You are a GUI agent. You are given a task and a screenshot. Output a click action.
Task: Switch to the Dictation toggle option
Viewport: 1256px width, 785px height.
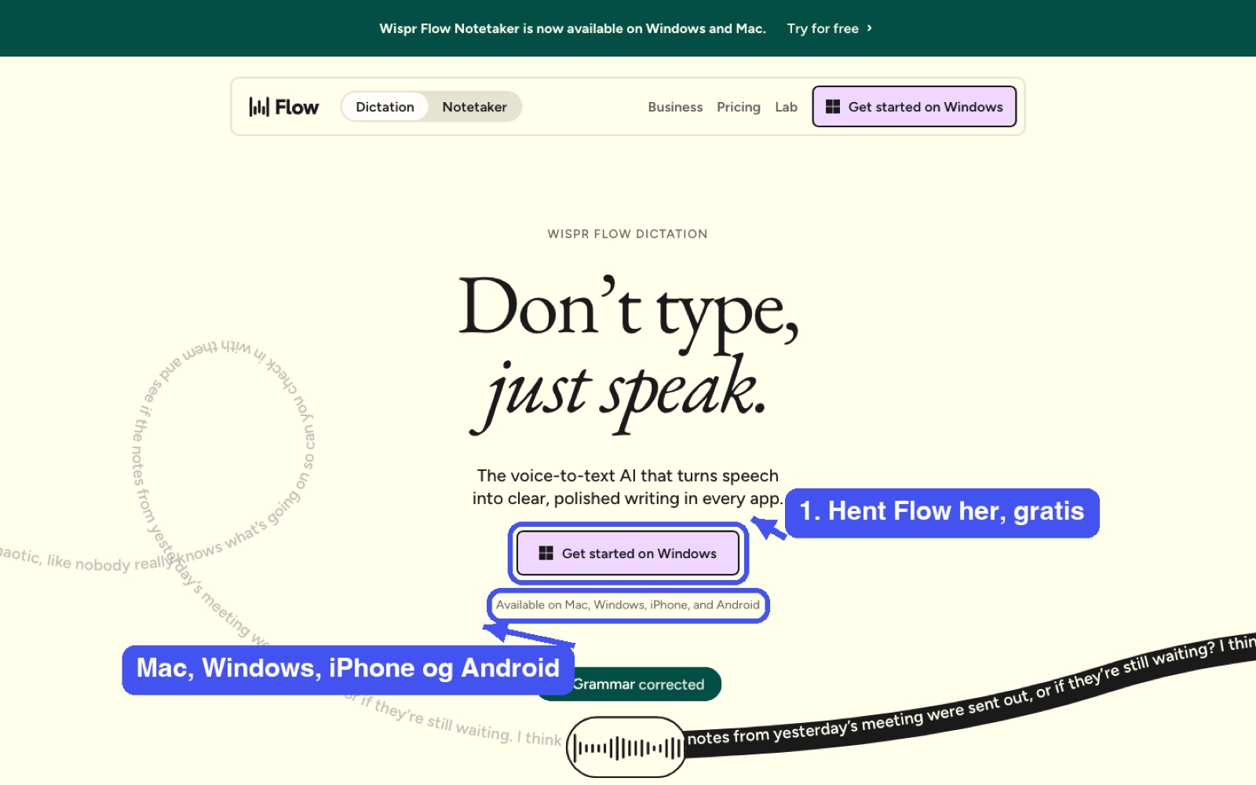coord(385,107)
